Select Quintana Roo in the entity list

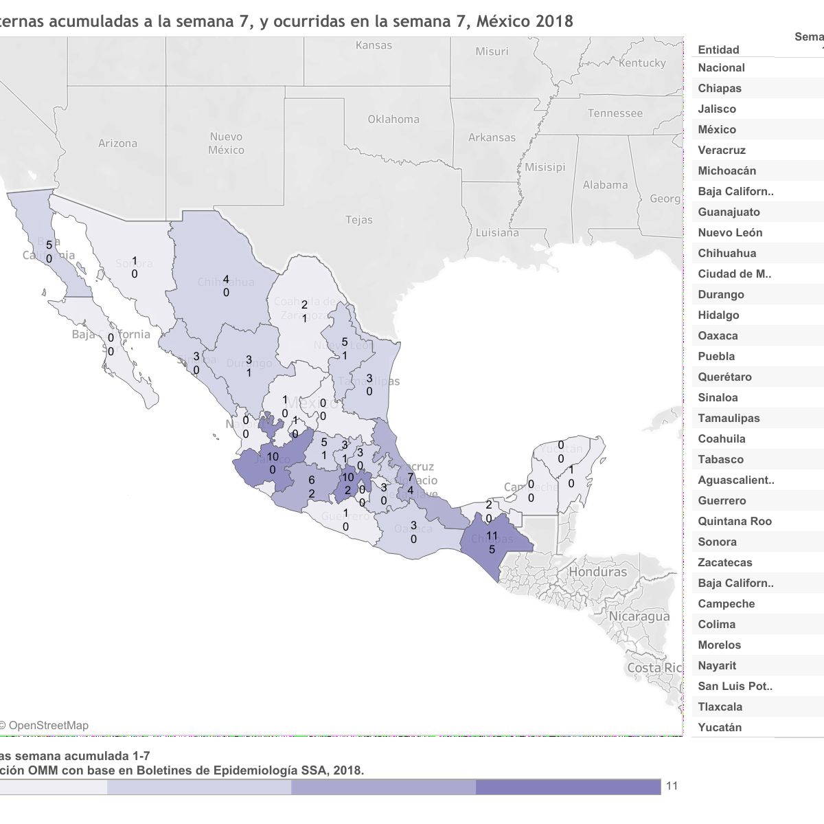tap(734, 521)
